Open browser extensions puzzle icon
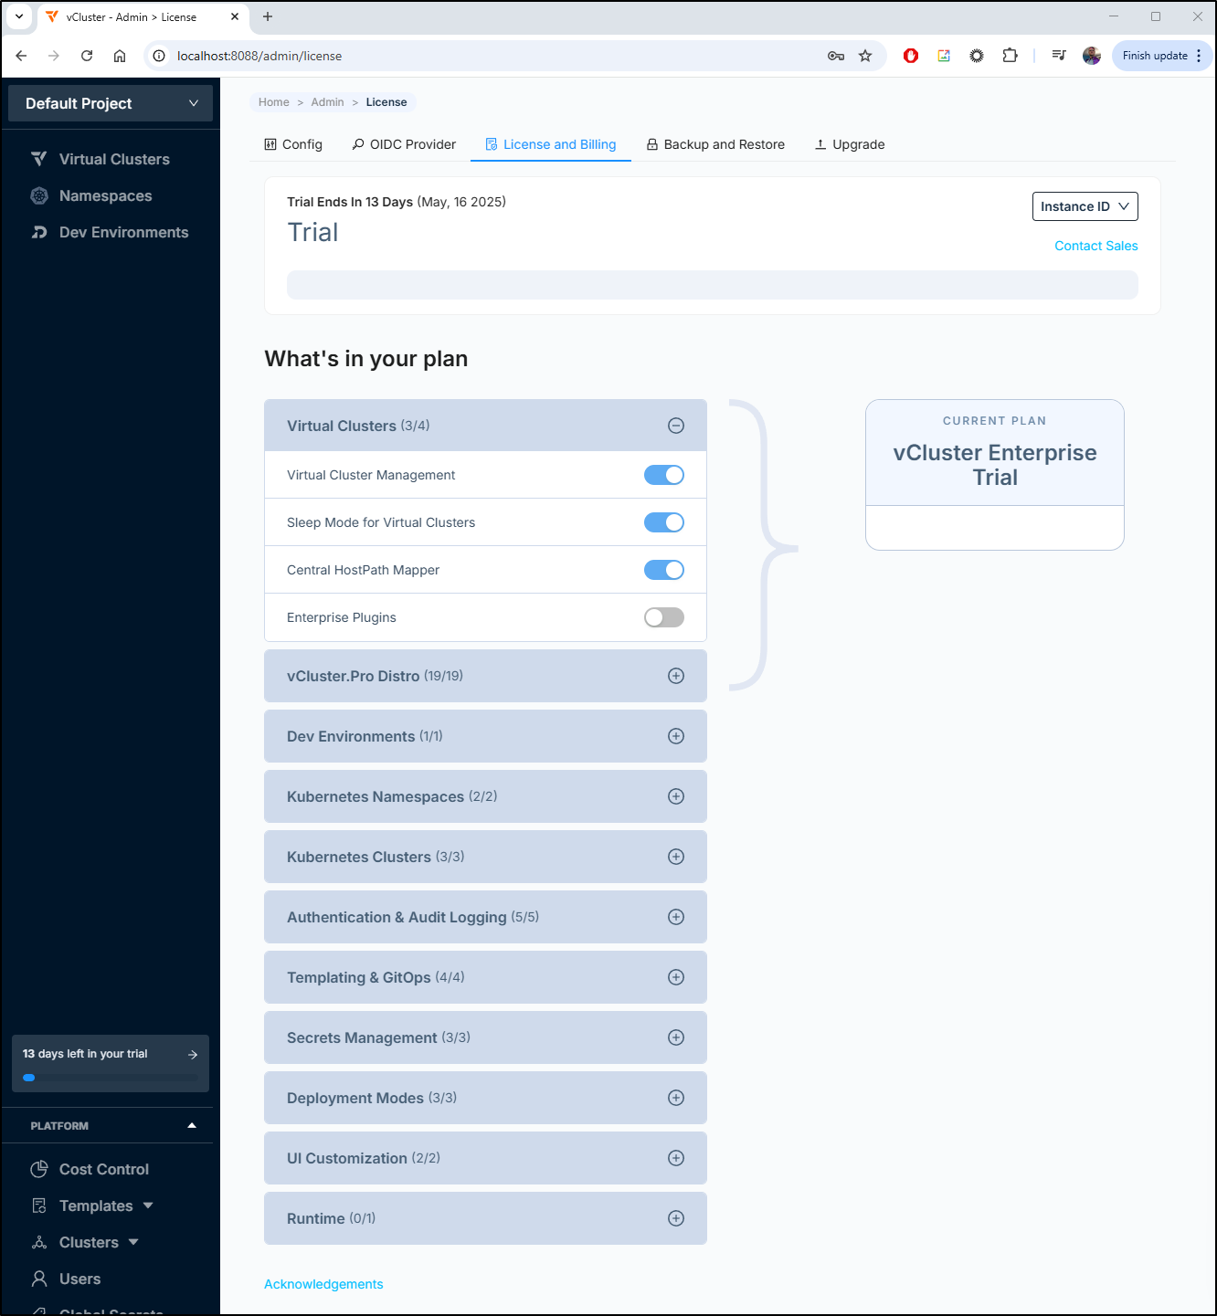The image size is (1217, 1316). pos(1010,56)
